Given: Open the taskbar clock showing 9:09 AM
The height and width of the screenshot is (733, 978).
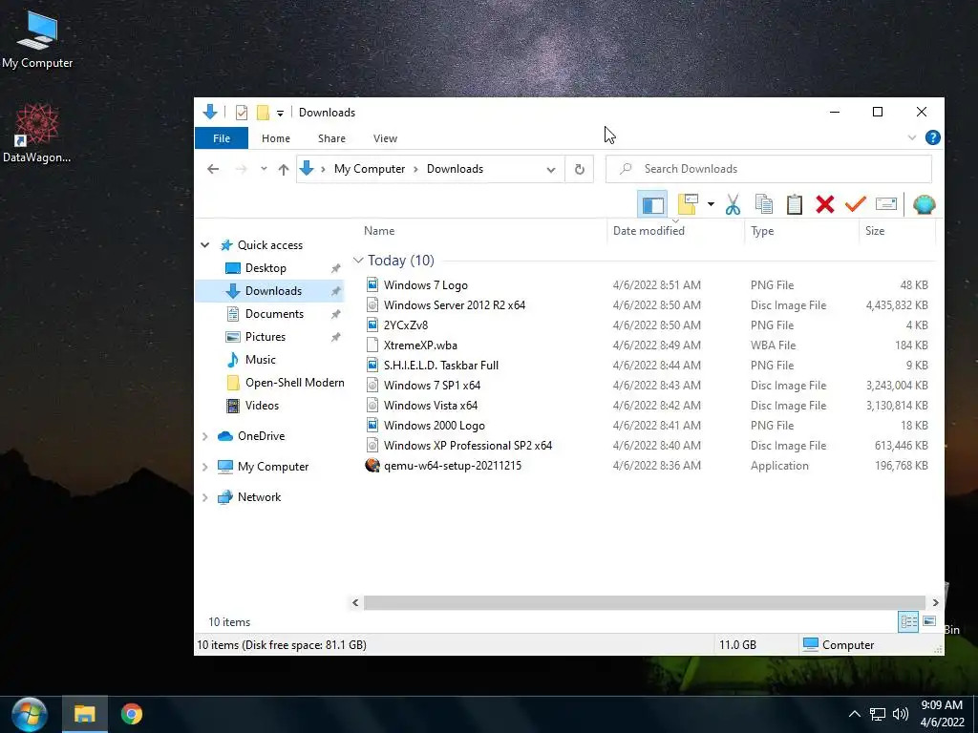Looking at the screenshot, I should [x=942, y=714].
